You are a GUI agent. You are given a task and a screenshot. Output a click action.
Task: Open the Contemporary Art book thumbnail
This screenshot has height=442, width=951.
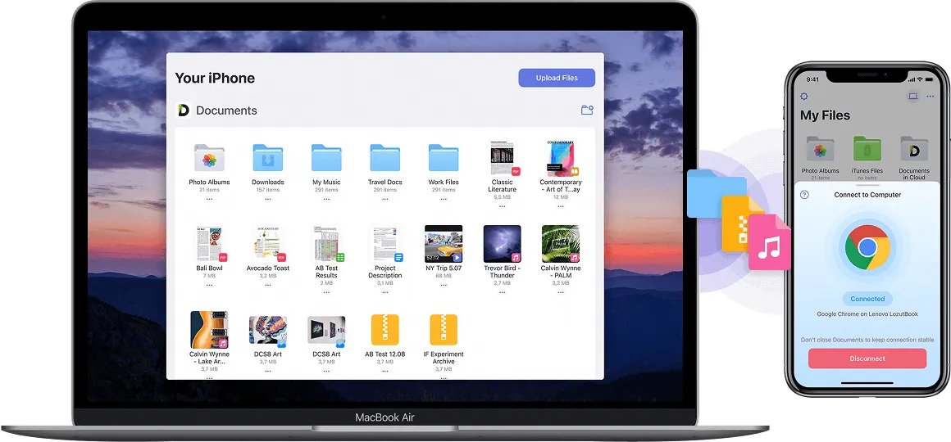tap(561, 159)
